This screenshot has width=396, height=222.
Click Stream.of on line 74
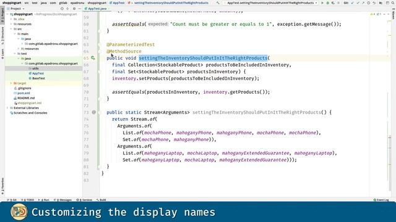(x=144, y=119)
